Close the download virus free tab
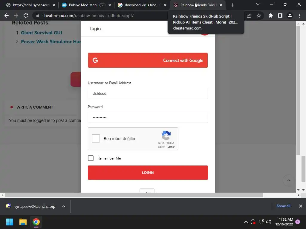306x229 pixels. [x=165, y=5]
